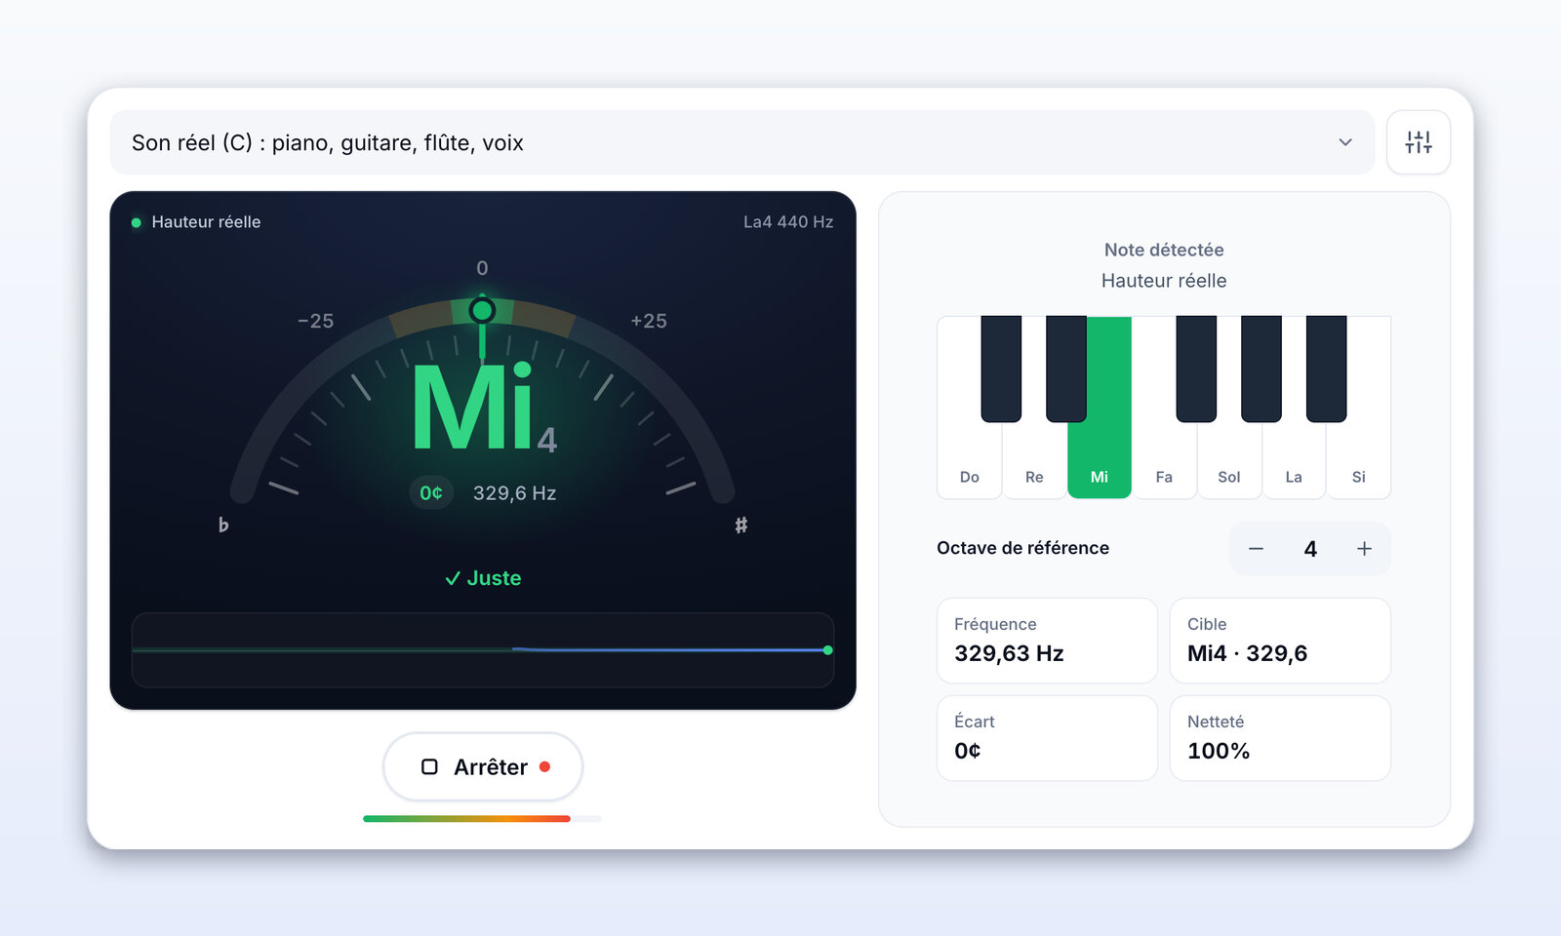Viewport: 1561px width, 936px height.
Task: Click the pitch history graph end point
Action: coord(827,650)
